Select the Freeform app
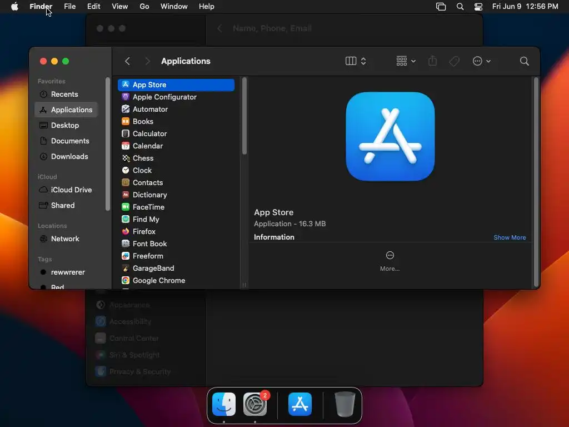This screenshot has width=569, height=427. pos(176,256)
